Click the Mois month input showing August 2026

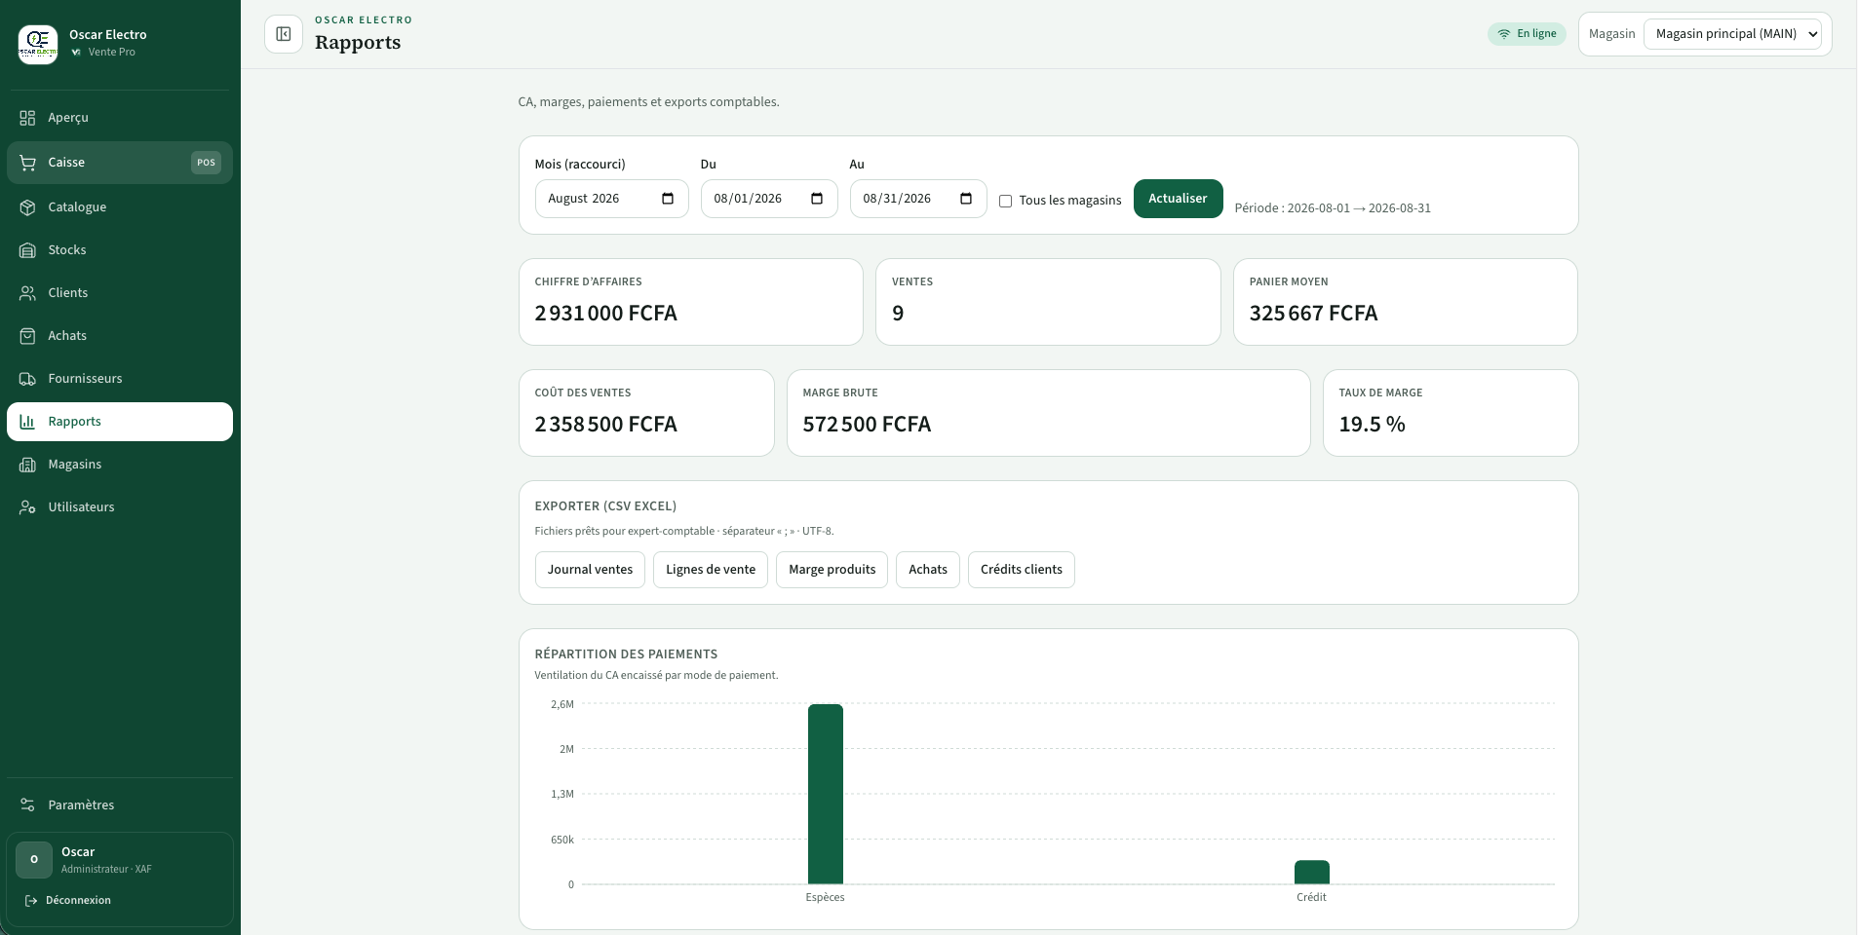(x=611, y=199)
